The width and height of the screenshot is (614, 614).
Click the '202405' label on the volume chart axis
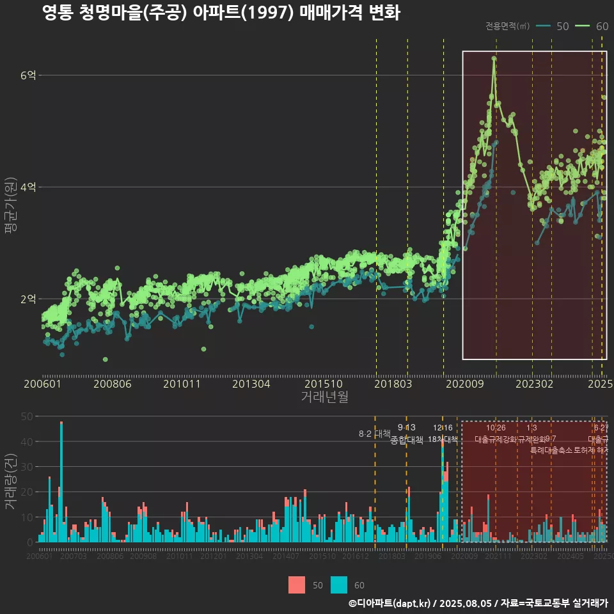tap(570, 556)
